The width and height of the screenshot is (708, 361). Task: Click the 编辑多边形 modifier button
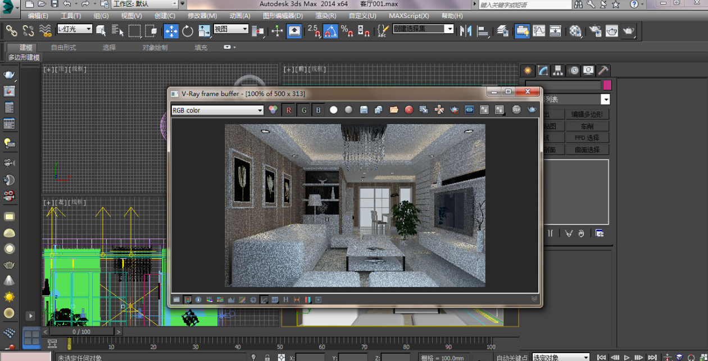tap(587, 114)
